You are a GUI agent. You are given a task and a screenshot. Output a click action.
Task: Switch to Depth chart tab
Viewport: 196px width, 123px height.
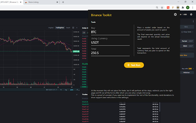pyautogui.click(x=68, y=28)
